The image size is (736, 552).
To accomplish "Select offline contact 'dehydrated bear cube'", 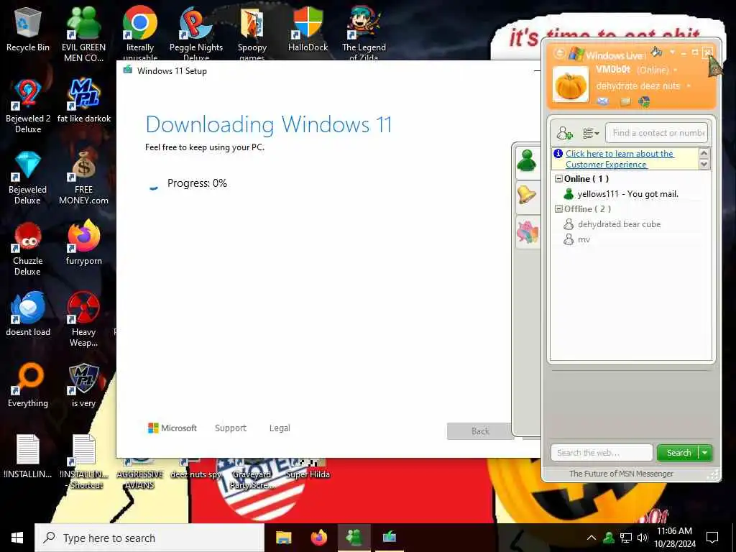I will [619, 224].
